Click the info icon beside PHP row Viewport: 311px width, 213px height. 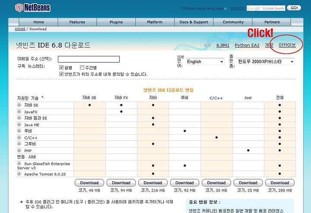click(19, 150)
